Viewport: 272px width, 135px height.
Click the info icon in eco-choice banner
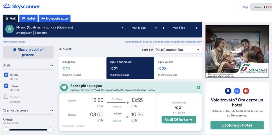pyautogui.click(x=198, y=87)
